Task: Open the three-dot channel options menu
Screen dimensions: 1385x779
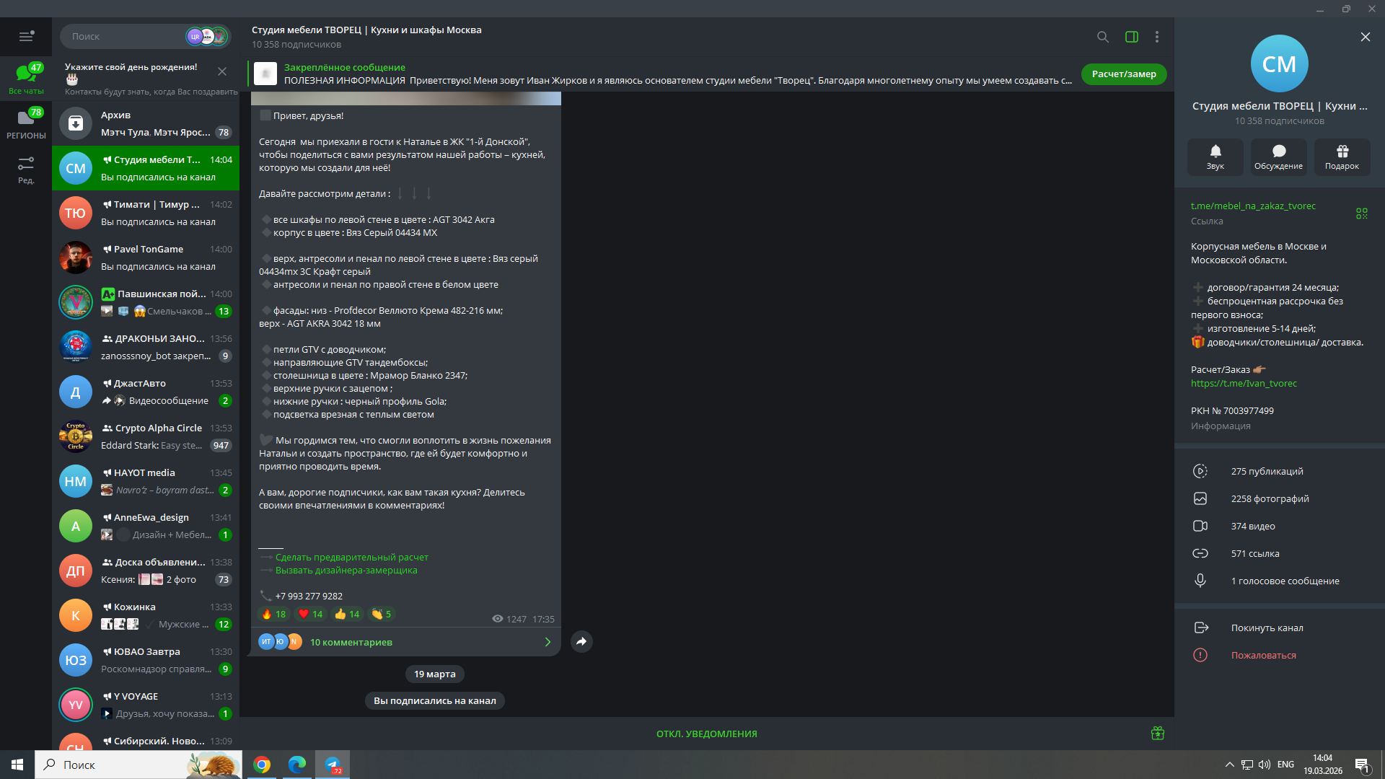Action: 1157,37
